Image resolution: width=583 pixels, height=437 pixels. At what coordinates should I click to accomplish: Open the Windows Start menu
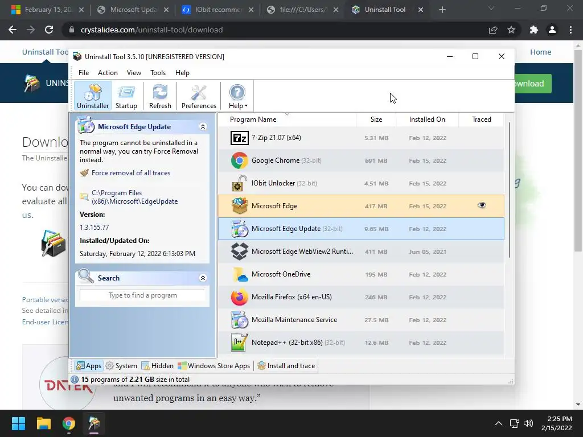[x=18, y=423]
